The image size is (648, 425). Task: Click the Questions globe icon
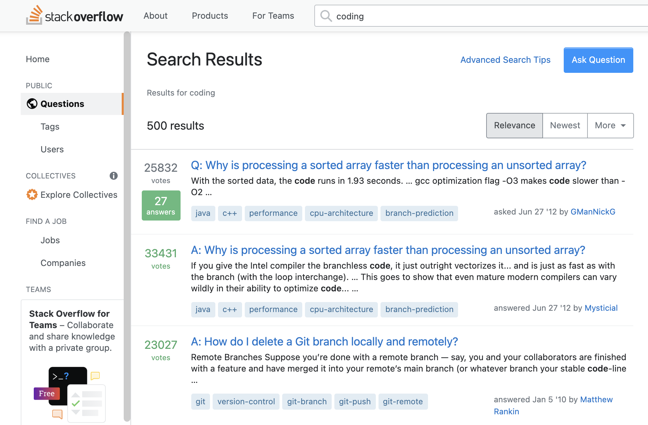32,104
